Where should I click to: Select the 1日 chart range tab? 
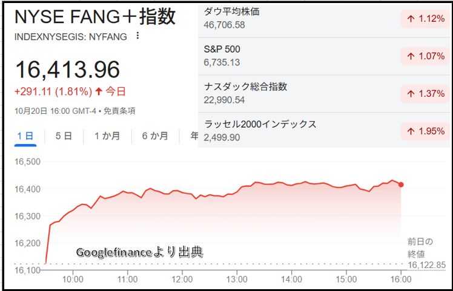[x=25, y=136]
